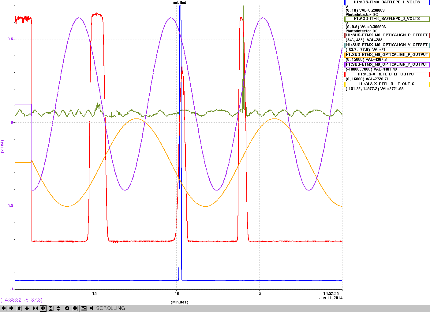This screenshot has width=430, height=312.
Task: Select the SUS-ETMX_M0_OPTICALIGN_P_OFFSET legend entry
Action: (x=387, y=35)
